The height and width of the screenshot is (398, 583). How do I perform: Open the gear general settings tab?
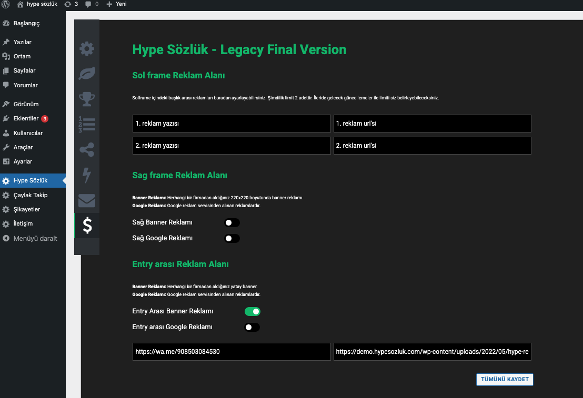(87, 48)
